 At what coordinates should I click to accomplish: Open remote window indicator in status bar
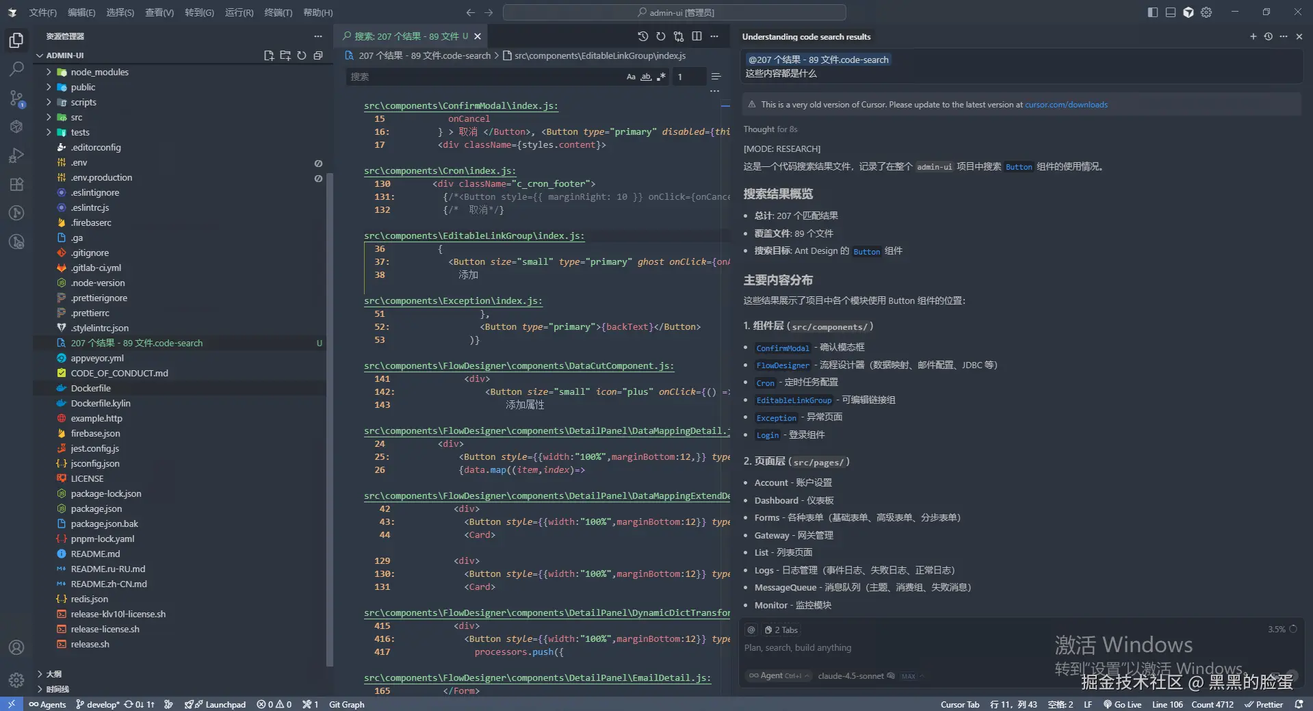coord(12,704)
